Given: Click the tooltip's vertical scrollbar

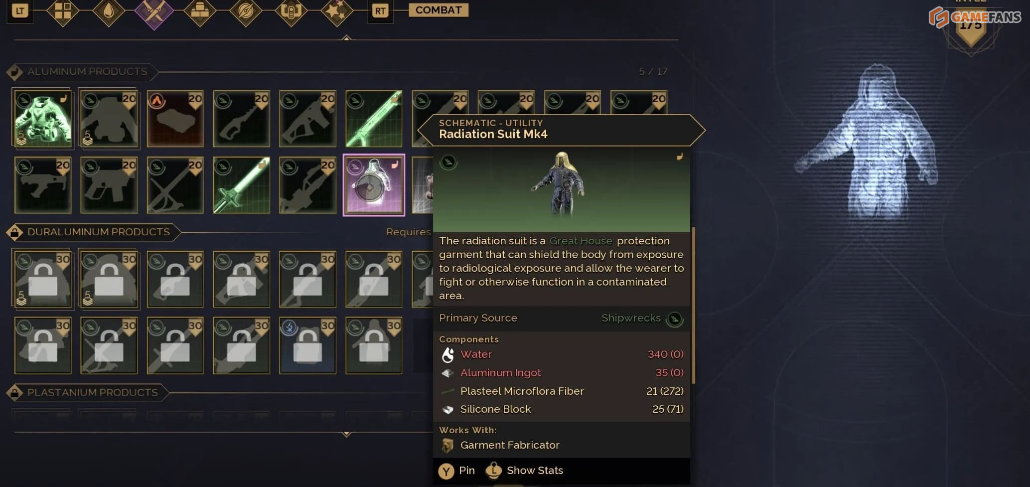Looking at the screenshot, I should [693, 305].
